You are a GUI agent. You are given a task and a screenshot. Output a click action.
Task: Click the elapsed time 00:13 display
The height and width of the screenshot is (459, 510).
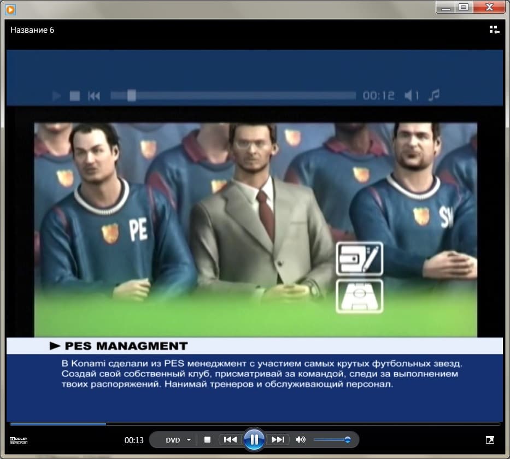click(134, 440)
